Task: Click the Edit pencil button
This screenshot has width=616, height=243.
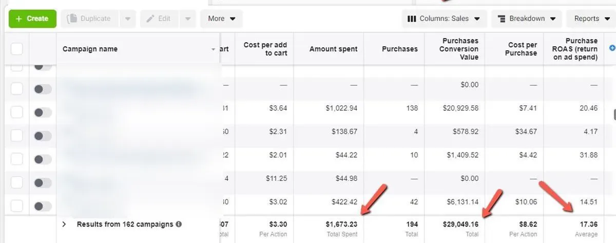Action: [x=158, y=18]
